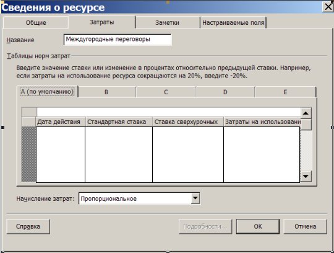Click the OK button
Image resolution: width=334 pixels, height=253 pixels.
click(258, 226)
